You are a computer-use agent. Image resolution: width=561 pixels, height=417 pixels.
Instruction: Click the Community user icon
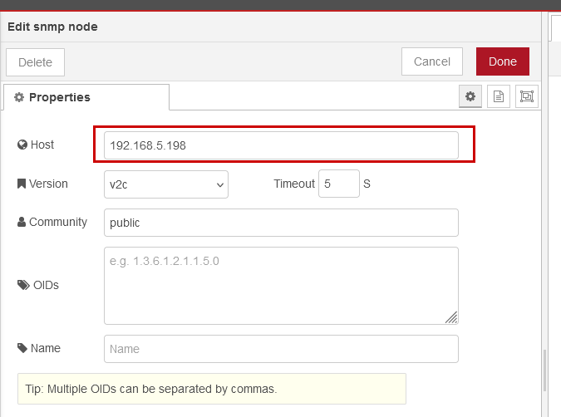coord(22,222)
